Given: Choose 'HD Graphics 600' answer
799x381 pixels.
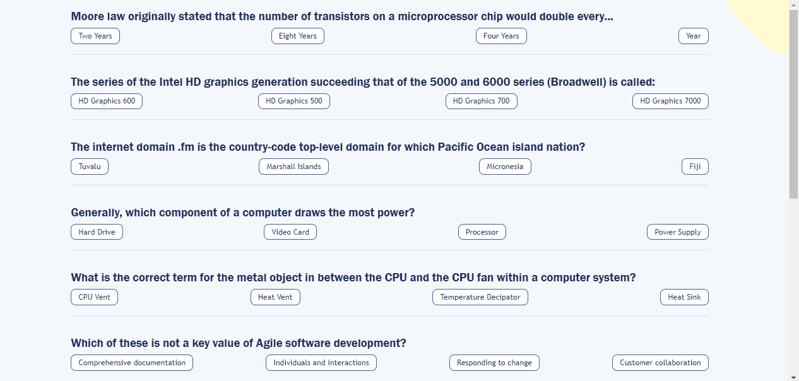Looking at the screenshot, I should pos(107,101).
